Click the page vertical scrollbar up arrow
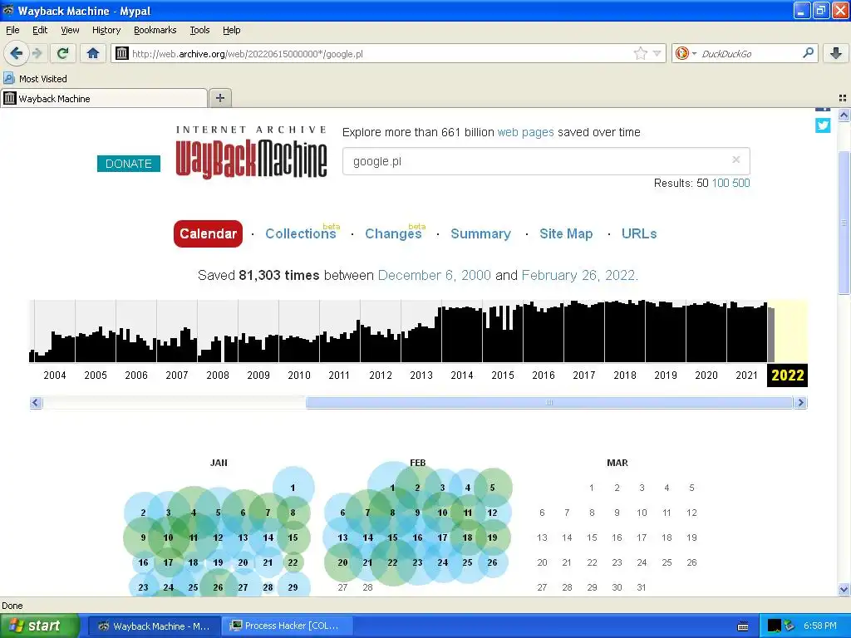The image size is (851, 638). 844,115
